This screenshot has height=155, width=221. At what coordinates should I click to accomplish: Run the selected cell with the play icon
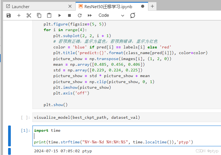click(x=59, y=15)
